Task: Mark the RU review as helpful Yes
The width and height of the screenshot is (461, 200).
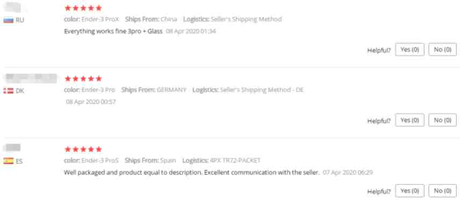Action: (x=409, y=50)
